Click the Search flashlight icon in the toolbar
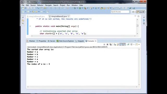The image size is (167, 94). click(108, 8)
